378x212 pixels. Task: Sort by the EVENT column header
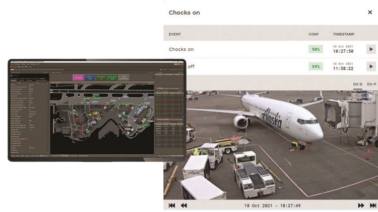[x=175, y=34]
